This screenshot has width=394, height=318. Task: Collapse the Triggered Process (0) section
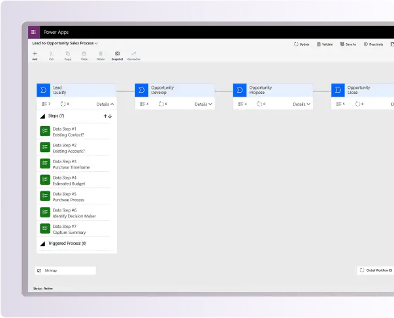42,244
